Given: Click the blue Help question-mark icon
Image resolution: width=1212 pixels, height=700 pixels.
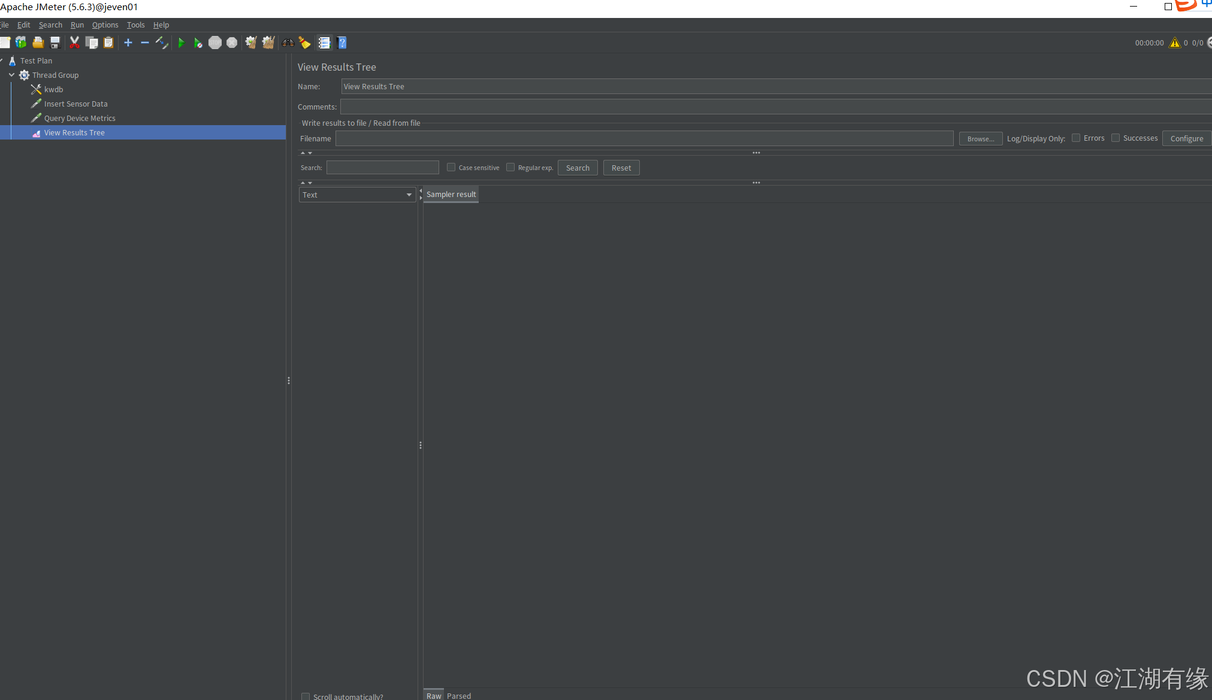Looking at the screenshot, I should pos(342,43).
